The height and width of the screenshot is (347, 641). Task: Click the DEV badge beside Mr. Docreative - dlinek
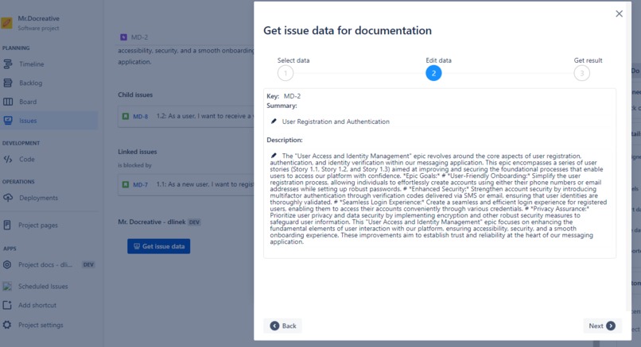click(194, 222)
